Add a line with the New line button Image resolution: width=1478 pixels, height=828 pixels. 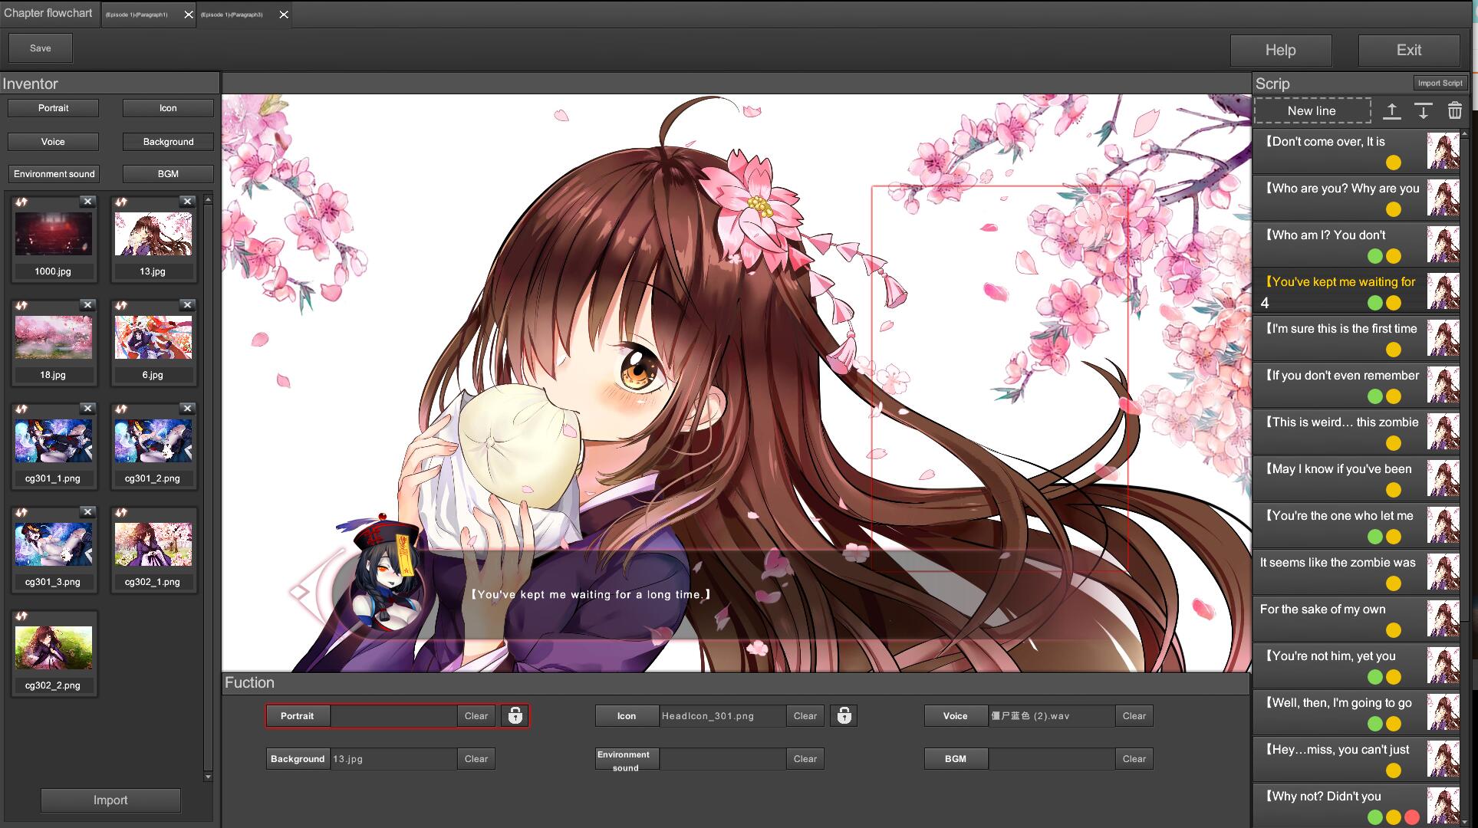point(1312,110)
